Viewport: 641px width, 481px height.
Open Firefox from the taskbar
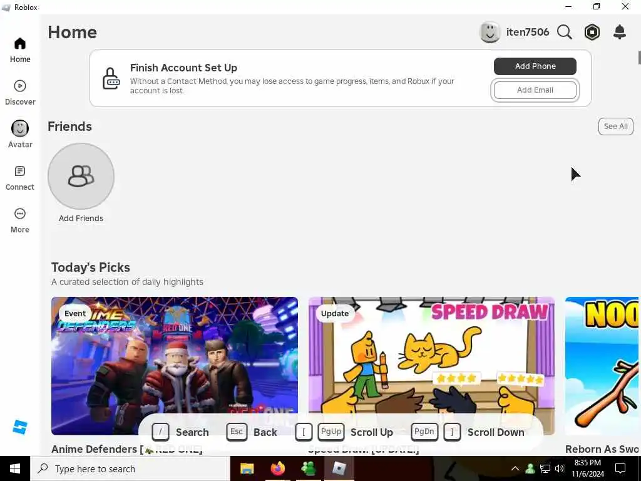277,468
